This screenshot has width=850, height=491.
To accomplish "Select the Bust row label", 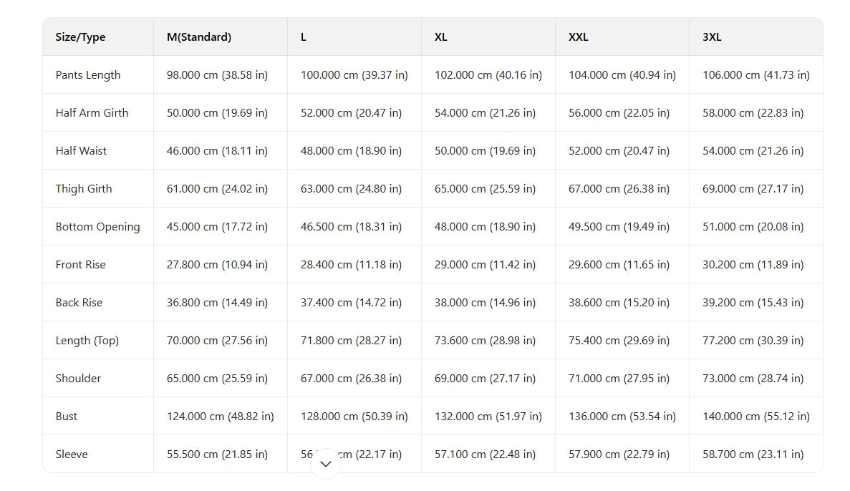I will (66, 417).
